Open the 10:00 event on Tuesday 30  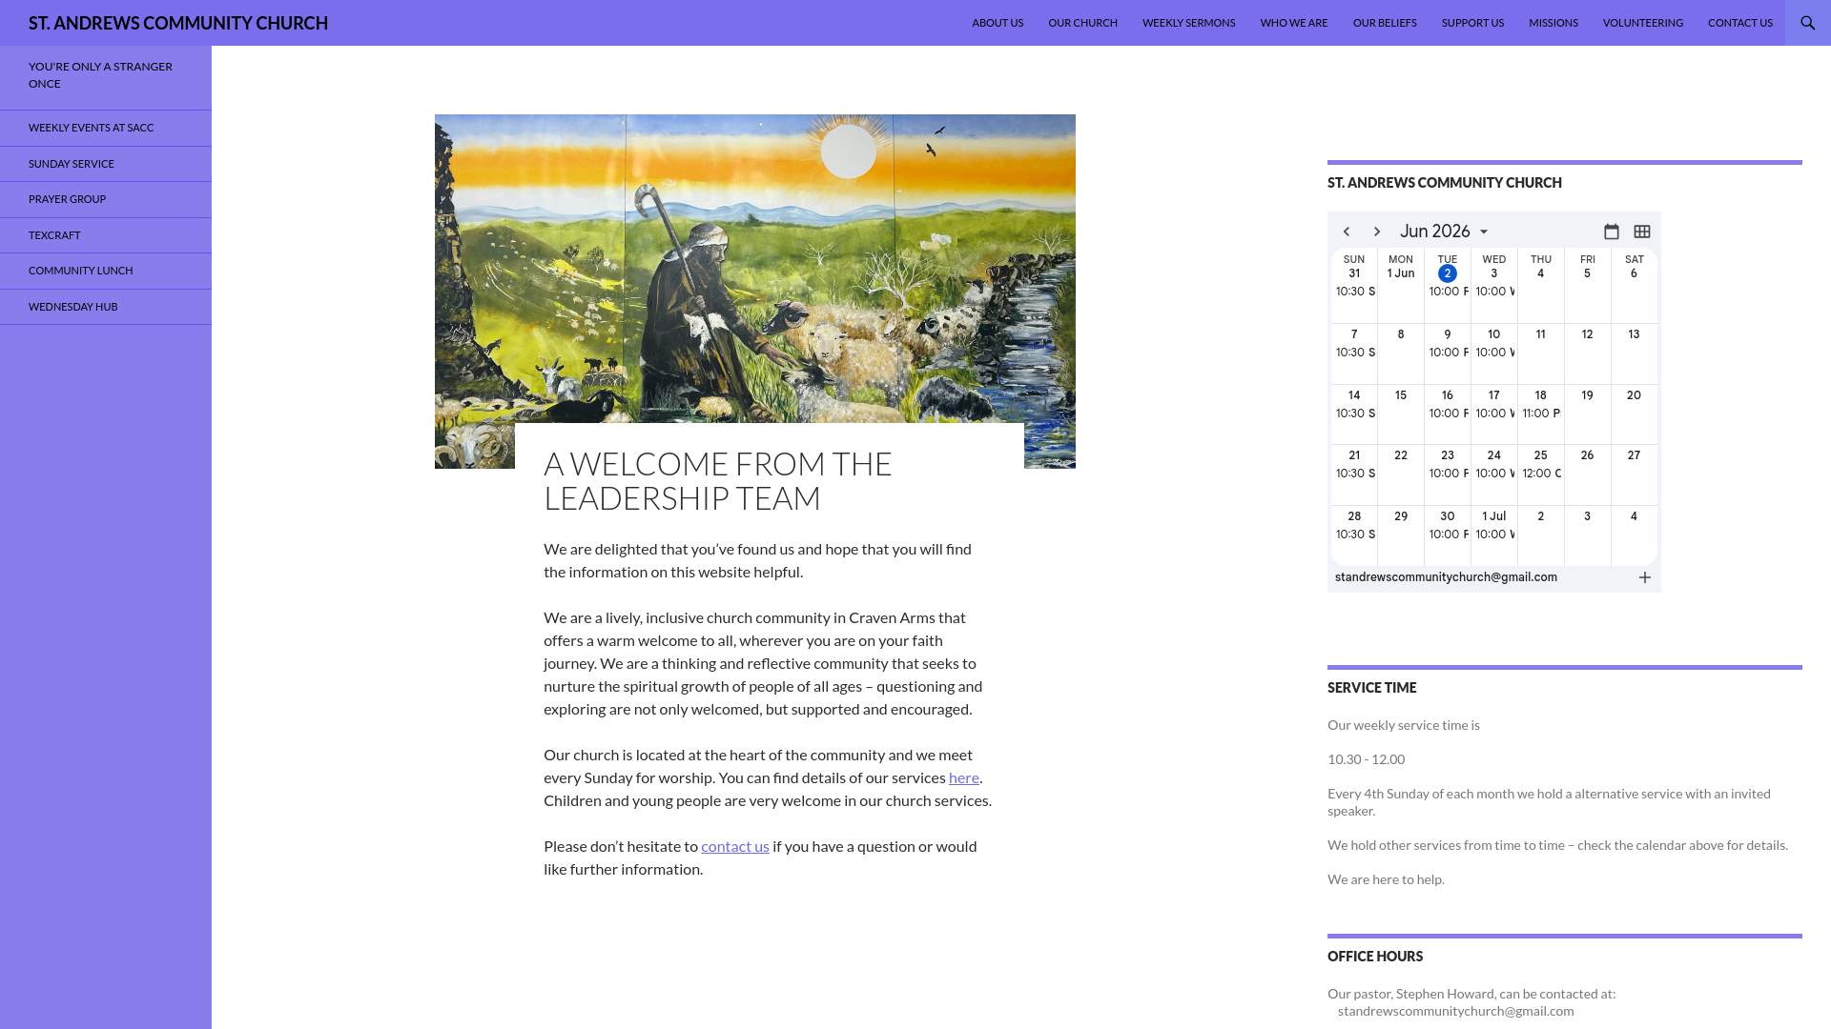[1448, 535]
